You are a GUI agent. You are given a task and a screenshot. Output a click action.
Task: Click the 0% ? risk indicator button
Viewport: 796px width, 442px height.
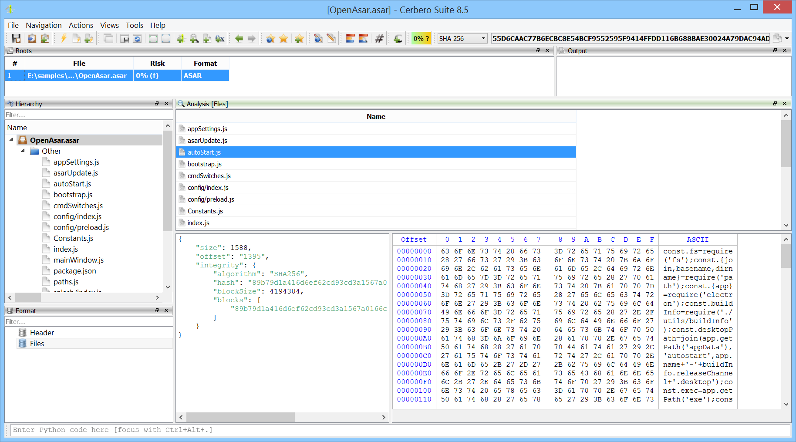click(421, 38)
